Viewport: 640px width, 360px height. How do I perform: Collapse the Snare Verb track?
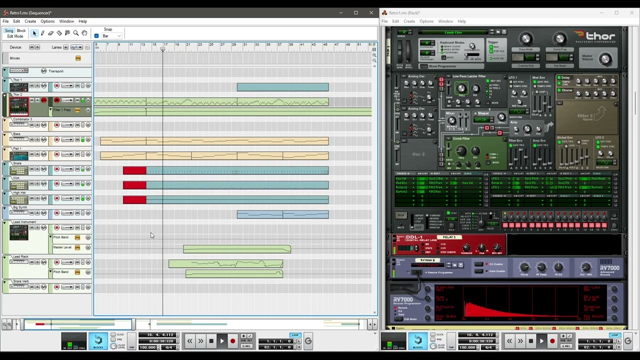pyautogui.click(x=4, y=281)
